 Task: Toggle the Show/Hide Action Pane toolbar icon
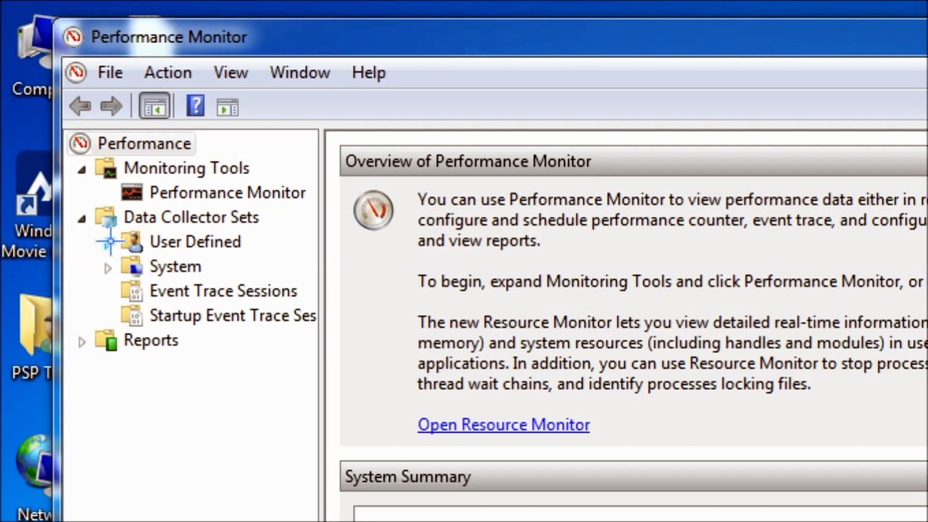[x=227, y=107]
